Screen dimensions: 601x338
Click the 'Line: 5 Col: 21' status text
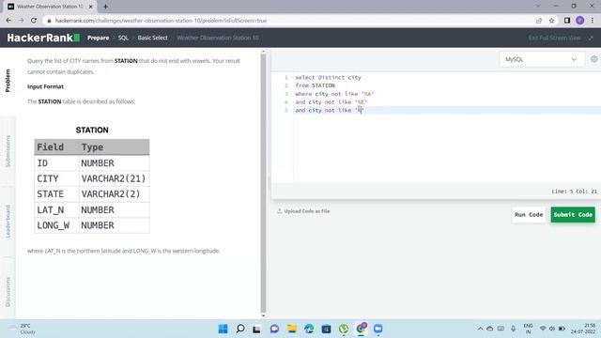coord(574,192)
